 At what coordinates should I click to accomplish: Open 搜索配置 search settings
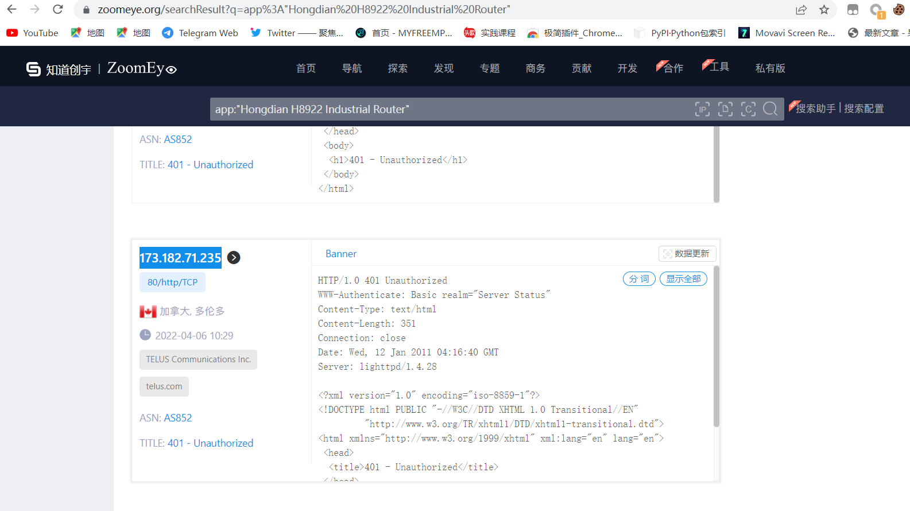pyautogui.click(x=864, y=109)
